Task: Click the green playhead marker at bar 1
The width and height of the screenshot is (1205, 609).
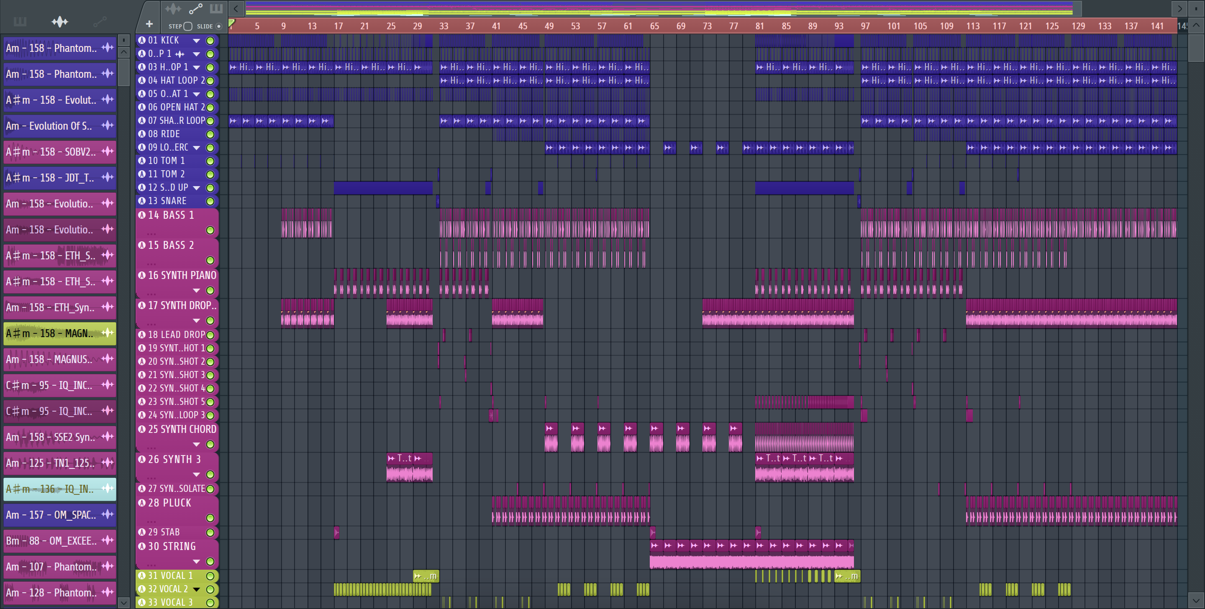Action: click(231, 23)
